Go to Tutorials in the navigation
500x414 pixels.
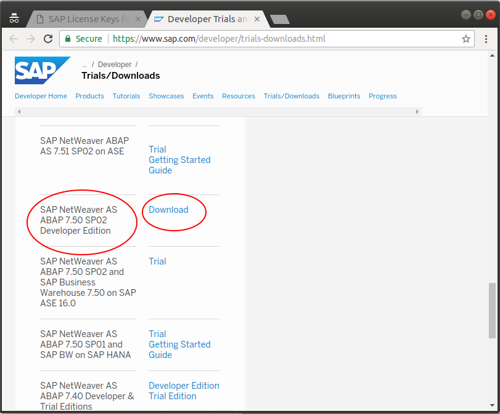coord(126,96)
